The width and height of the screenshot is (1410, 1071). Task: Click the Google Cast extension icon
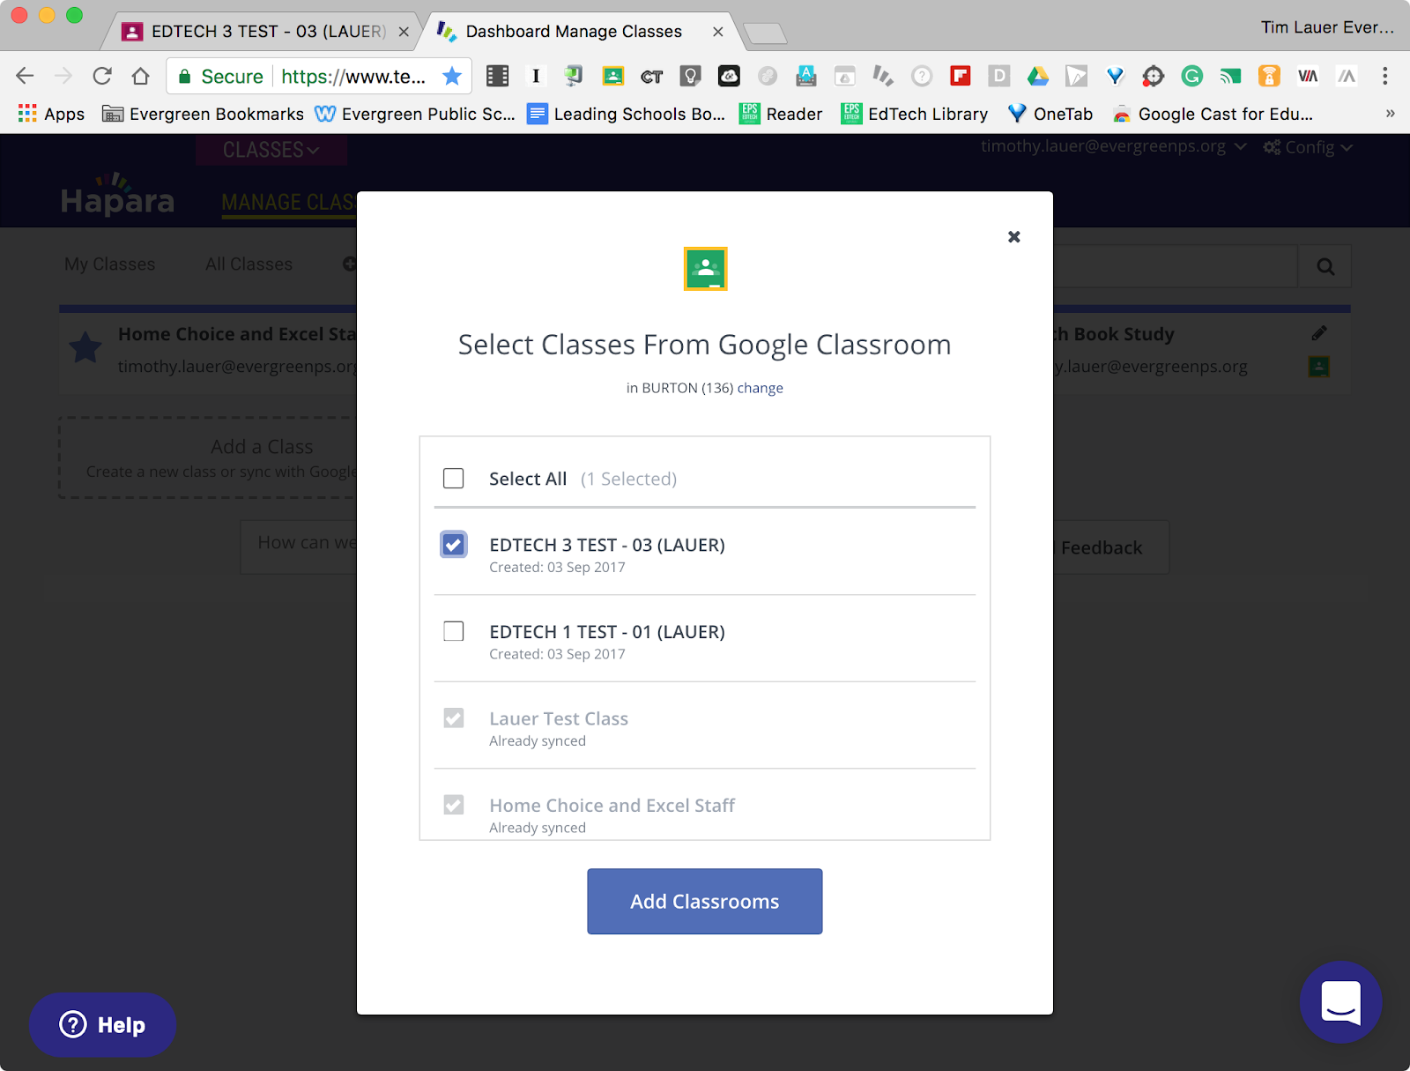coord(1231,76)
